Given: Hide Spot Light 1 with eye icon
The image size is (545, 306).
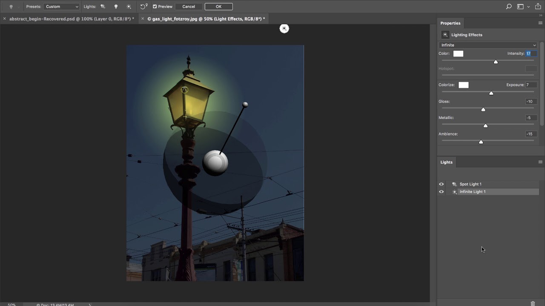Looking at the screenshot, I should [441, 184].
